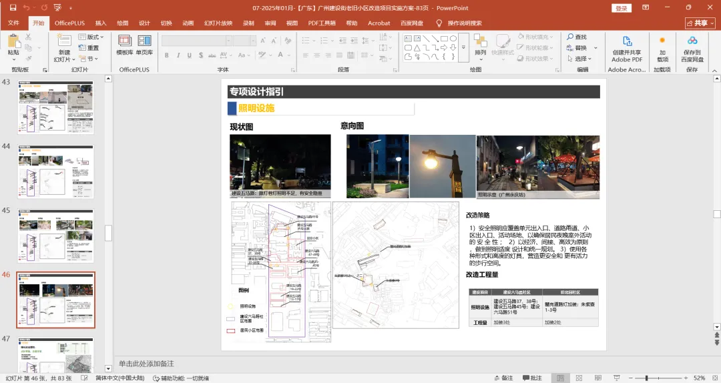Select slide 45 thumbnail
This screenshot has height=383, width=721.
tap(55, 236)
